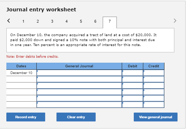Select Debit cell in last row

coord(132,105)
